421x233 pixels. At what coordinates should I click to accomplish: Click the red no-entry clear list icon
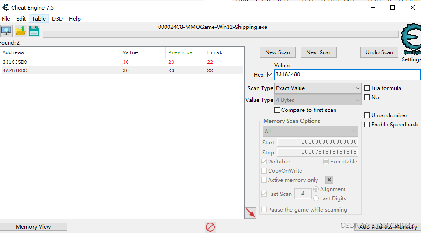[210, 227]
